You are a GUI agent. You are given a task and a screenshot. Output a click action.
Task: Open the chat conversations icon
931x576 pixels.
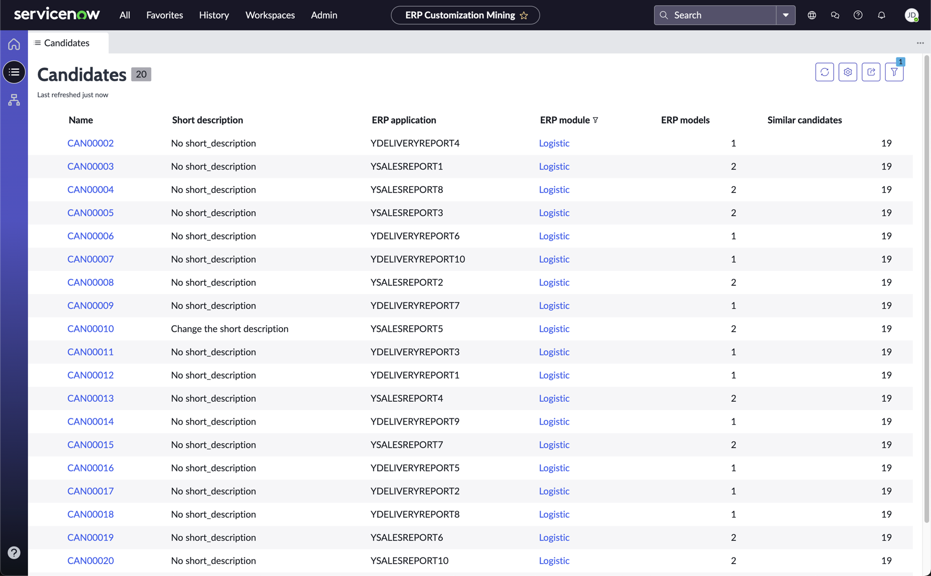click(x=835, y=15)
